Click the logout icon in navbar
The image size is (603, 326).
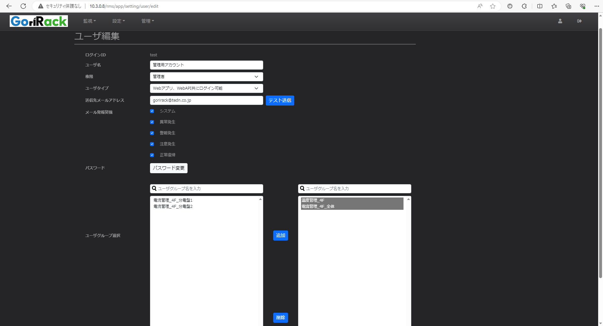point(579,21)
